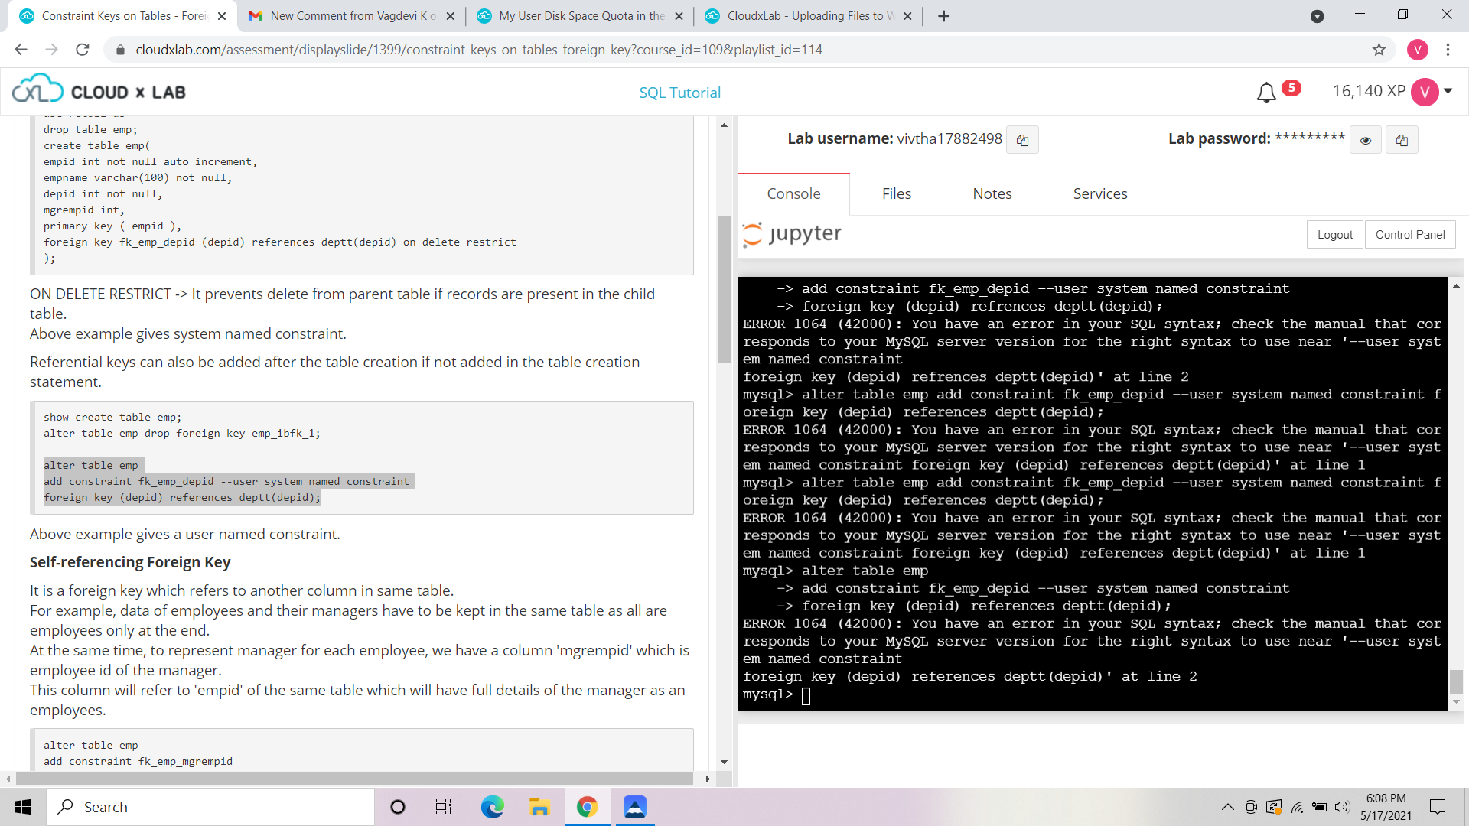Click the CloudxLab logo
This screenshot has height=826, width=1469.
tap(99, 91)
